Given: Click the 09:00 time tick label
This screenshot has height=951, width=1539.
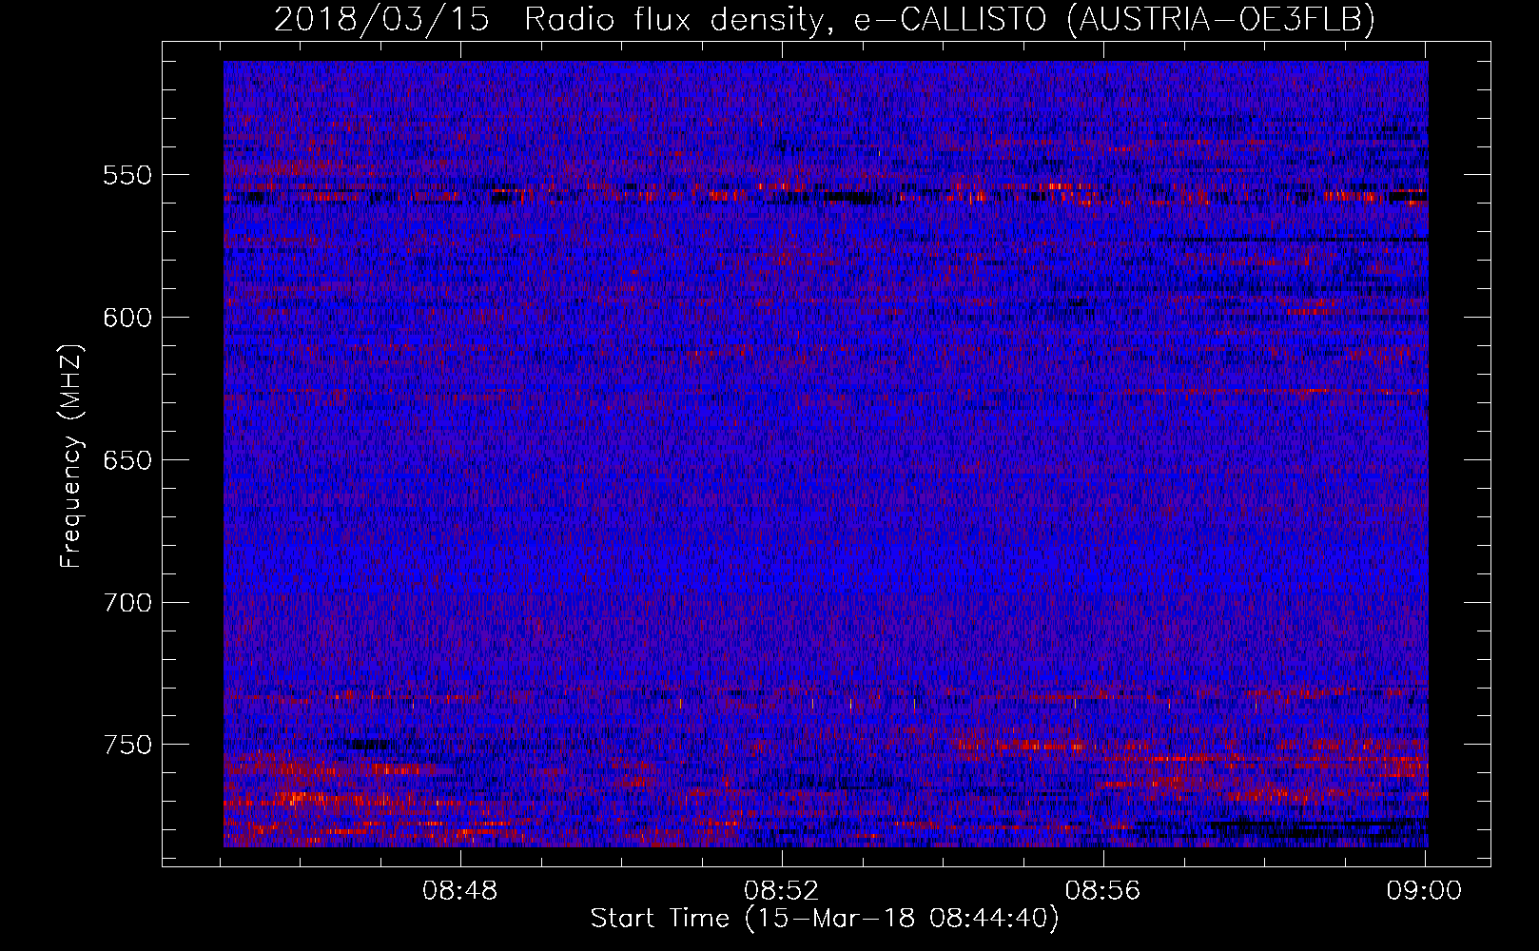Looking at the screenshot, I should pyautogui.click(x=1424, y=891).
